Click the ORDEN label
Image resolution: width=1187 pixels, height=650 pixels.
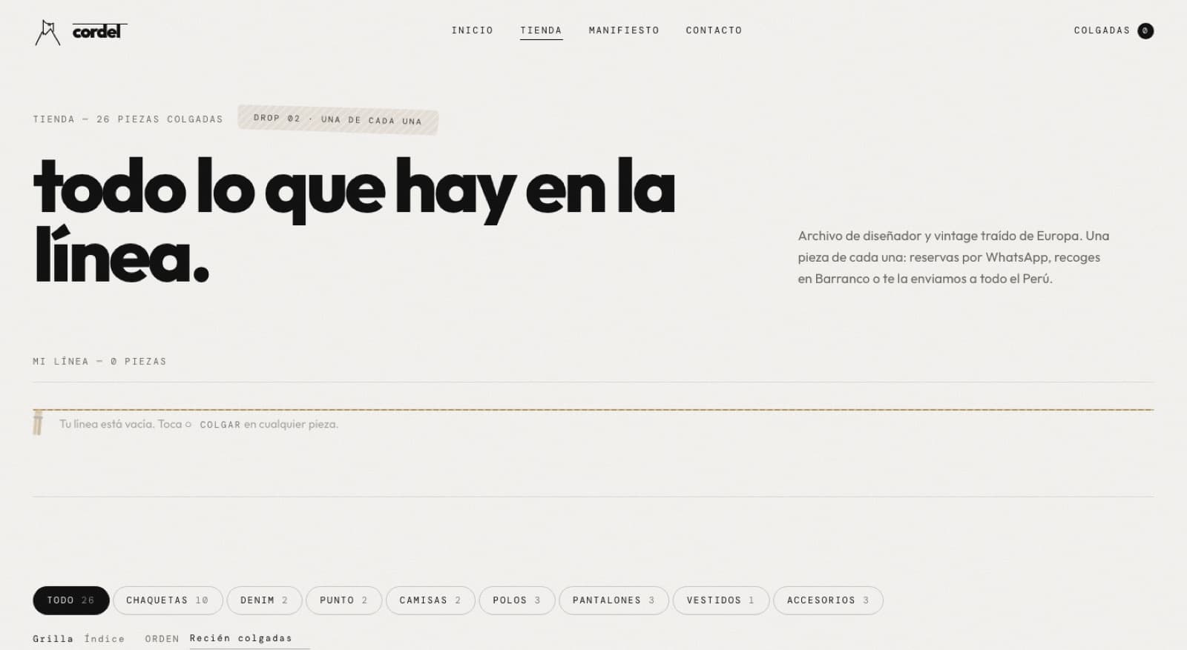coord(162,639)
